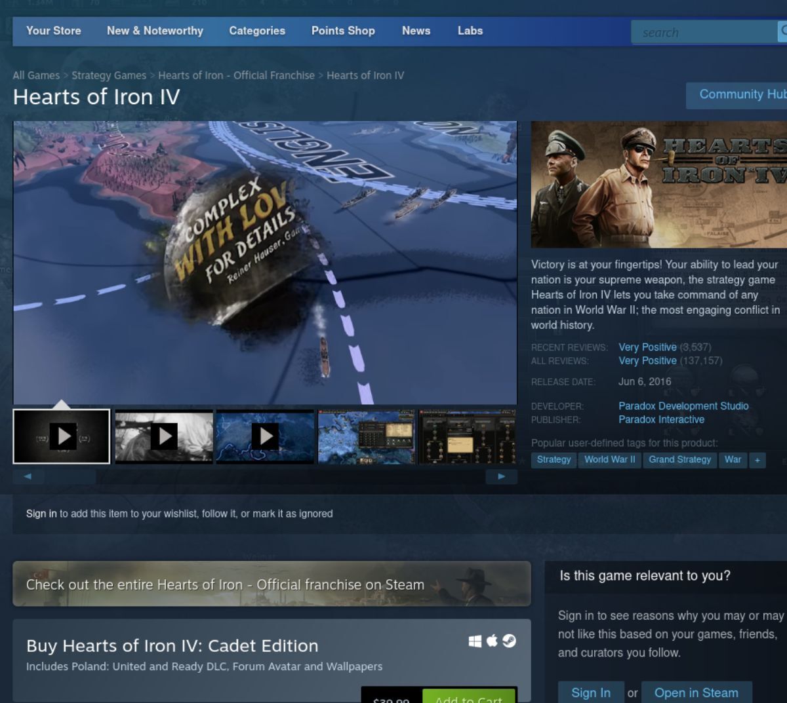
Task: Click the Open in Steam button
Action: (x=696, y=693)
